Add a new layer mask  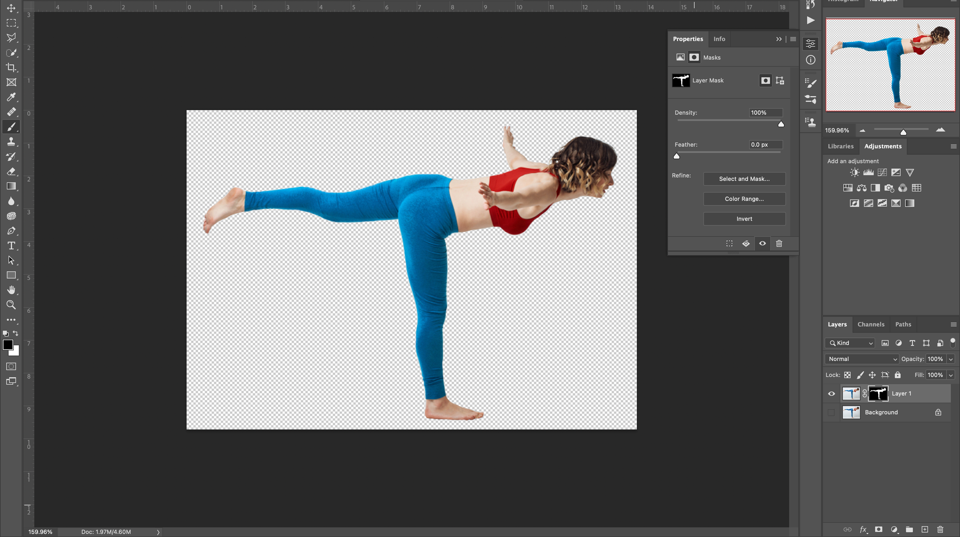click(x=878, y=530)
